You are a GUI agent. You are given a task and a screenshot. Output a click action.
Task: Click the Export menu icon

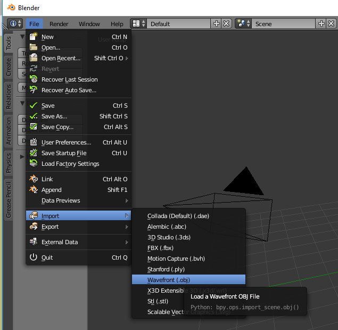[34, 227]
